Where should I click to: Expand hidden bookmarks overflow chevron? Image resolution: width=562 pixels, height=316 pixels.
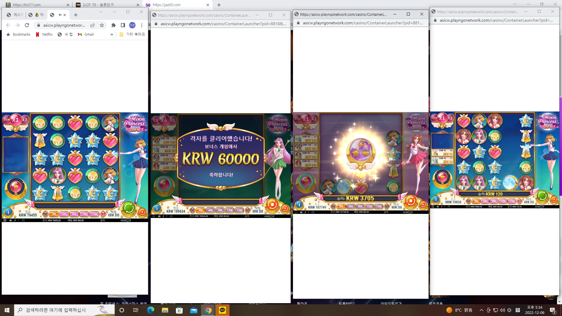click(112, 35)
